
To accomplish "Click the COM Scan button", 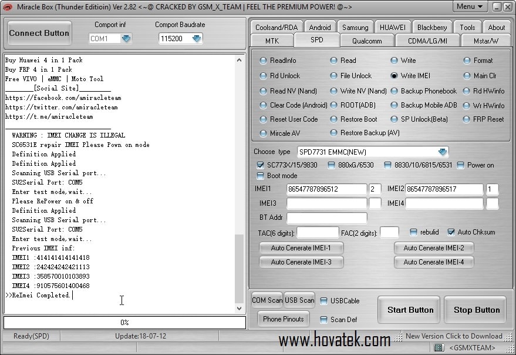I will click(x=267, y=300).
